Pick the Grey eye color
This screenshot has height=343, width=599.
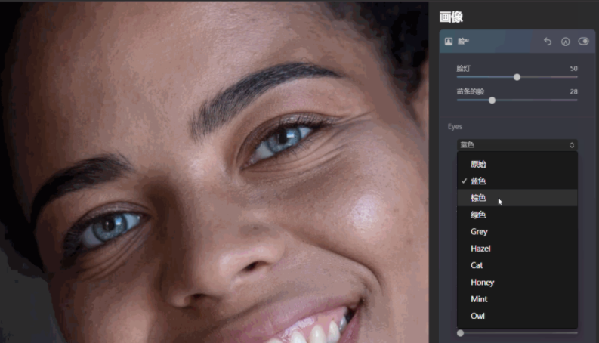479,232
